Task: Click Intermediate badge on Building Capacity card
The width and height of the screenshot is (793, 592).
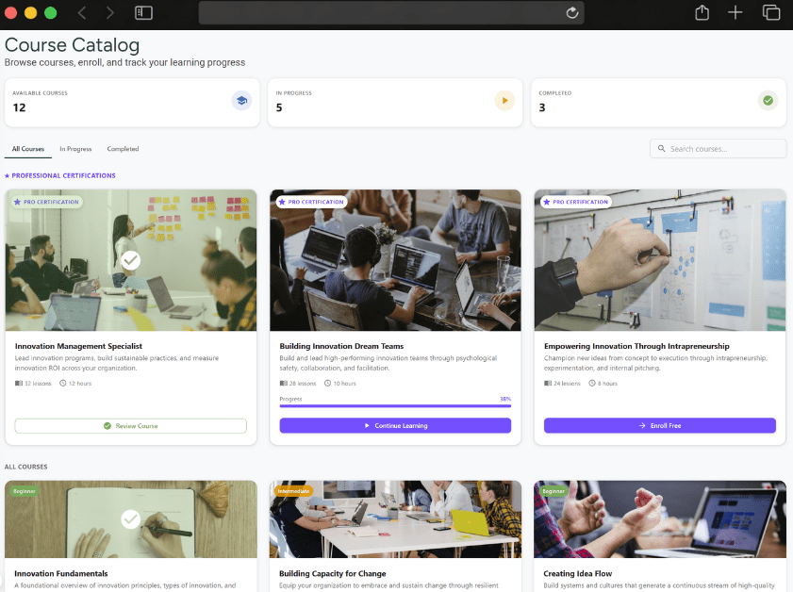Action: point(293,491)
